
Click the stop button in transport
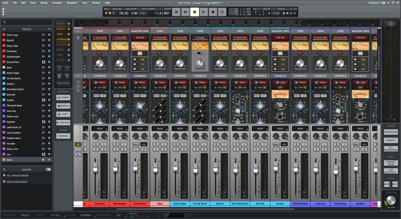pyautogui.click(x=194, y=12)
